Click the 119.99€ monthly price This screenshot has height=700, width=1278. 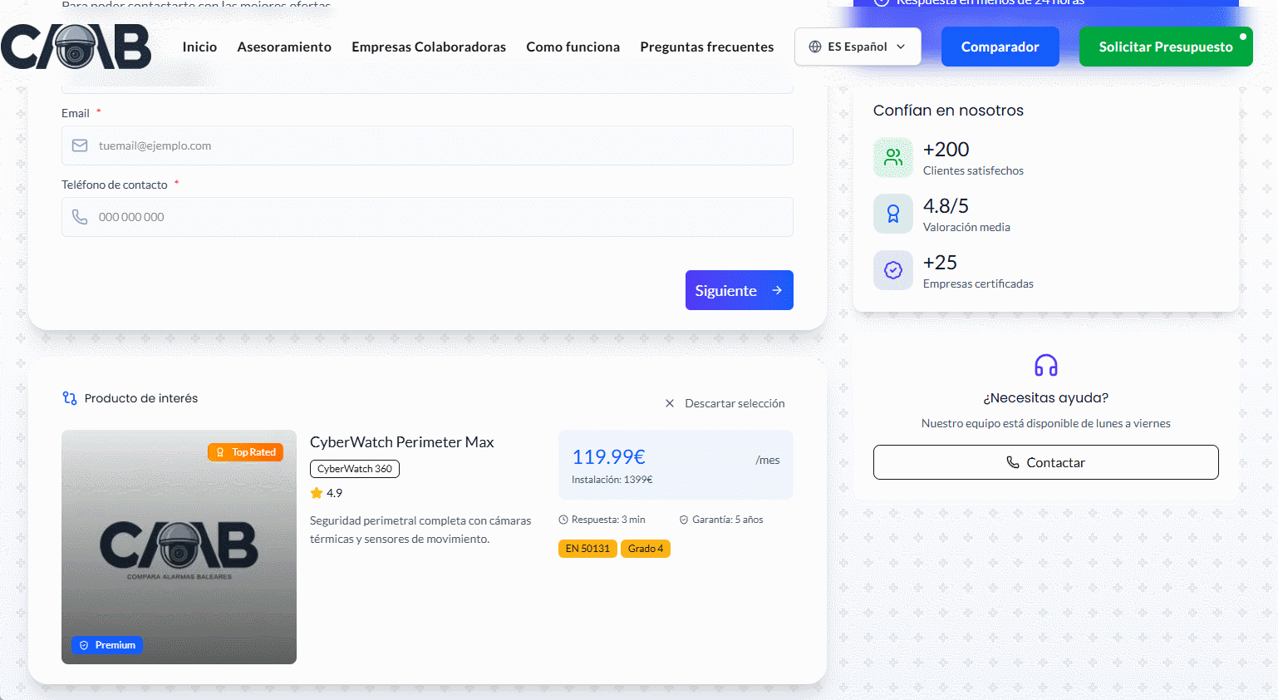click(x=609, y=457)
